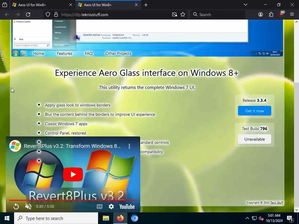Viewport: 299px width, 224px height.
Task: Click scrollbar up arrow
Action: tap(296, 22)
